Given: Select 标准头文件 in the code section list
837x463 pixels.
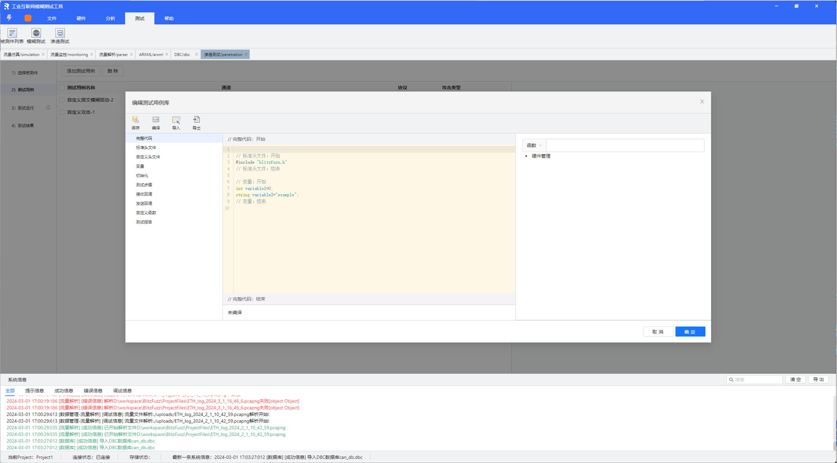Looking at the screenshot, I should 146,148.
